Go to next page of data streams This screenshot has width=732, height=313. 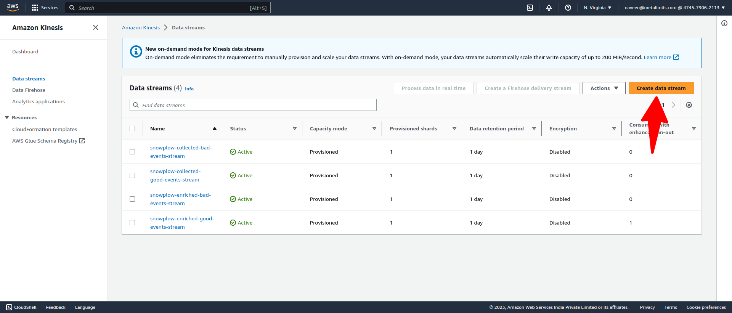click(x=674, y=105)
